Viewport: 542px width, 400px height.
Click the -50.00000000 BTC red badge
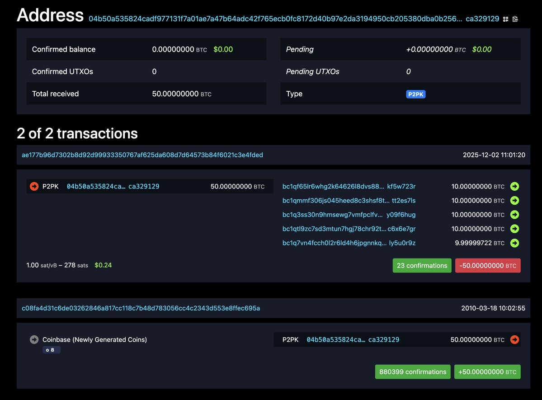(488, 265)
